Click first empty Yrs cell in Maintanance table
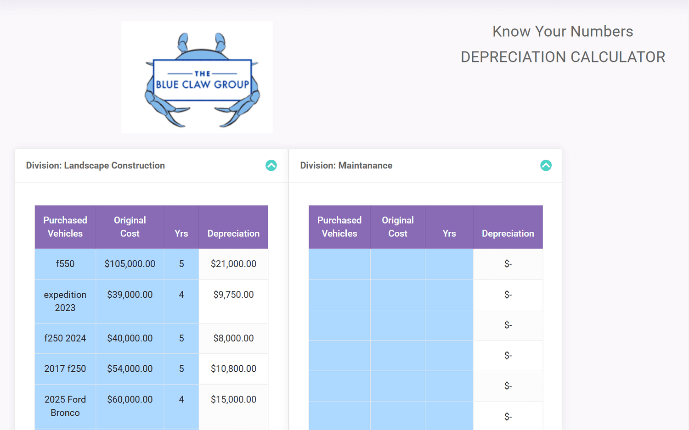 click(449, 264)
